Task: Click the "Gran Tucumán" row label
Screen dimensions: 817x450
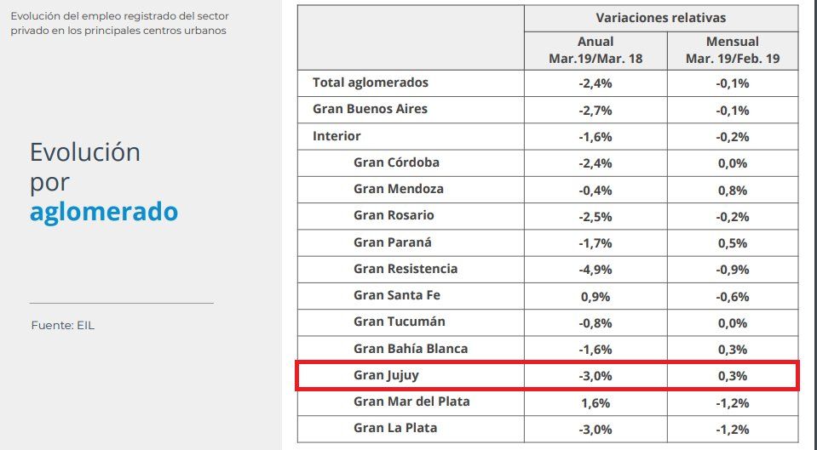Action: point(398,322)
